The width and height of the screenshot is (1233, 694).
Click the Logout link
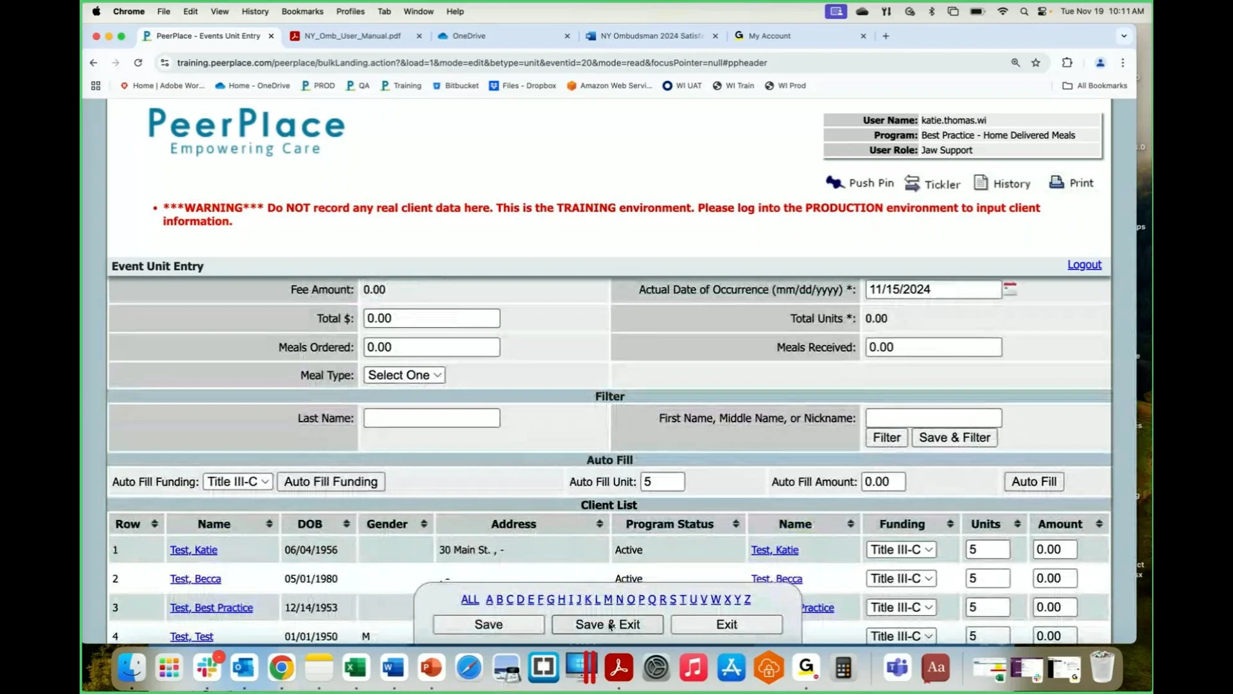[1083, 264]
